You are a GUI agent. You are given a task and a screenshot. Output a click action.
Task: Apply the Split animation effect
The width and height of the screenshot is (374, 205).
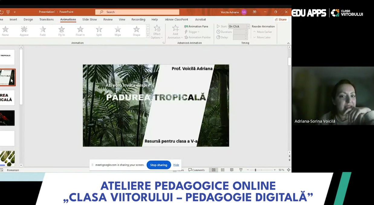99,31
